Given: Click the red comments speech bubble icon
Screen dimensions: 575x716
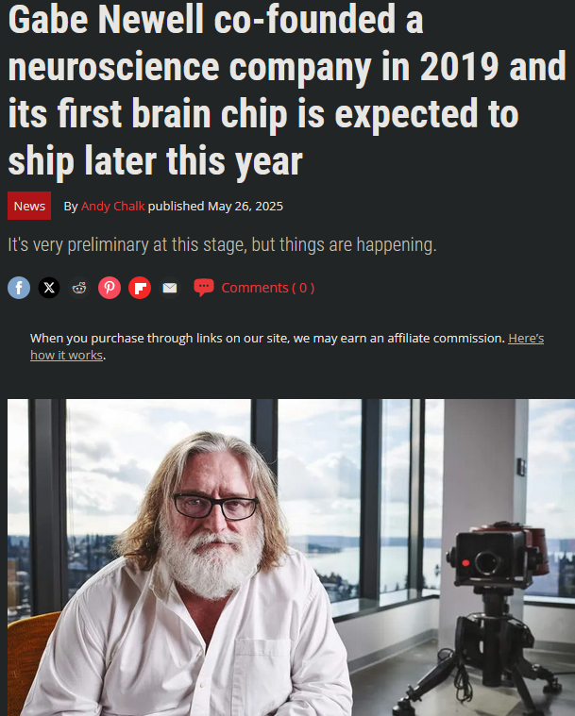Looking at the screenshot, I should click(x=203, y=288).
